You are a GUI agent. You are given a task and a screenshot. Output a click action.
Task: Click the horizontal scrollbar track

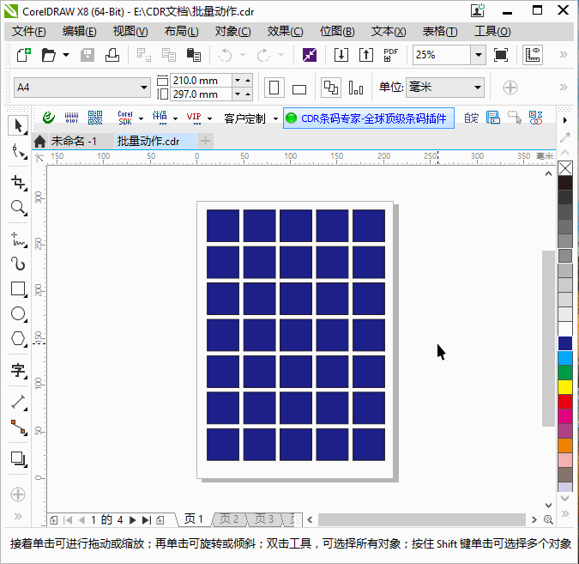click(x=421, y=519)
